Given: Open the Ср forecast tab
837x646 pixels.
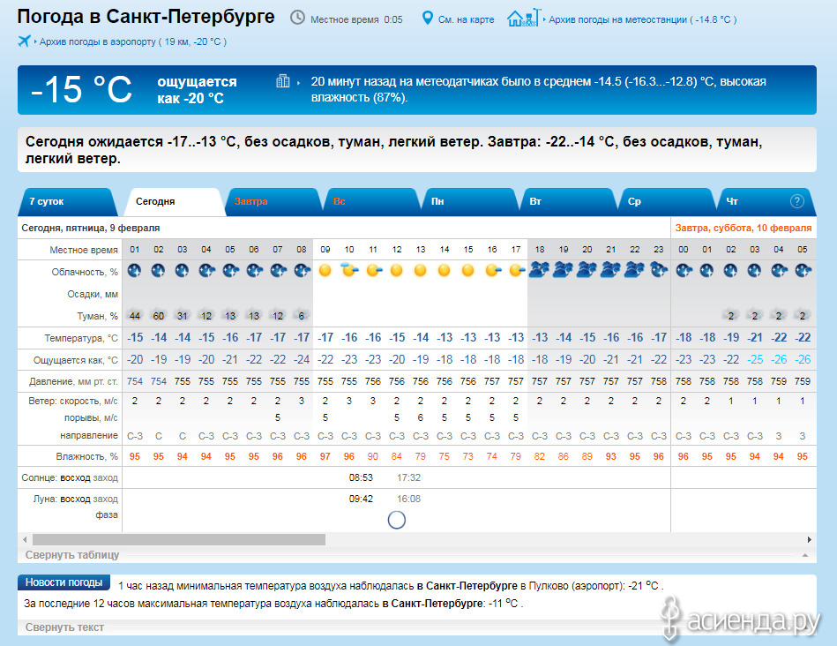Looking at the screenshot, I should pos(668,201).
